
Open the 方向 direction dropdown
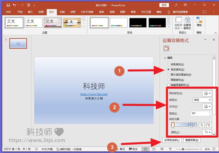207,107
